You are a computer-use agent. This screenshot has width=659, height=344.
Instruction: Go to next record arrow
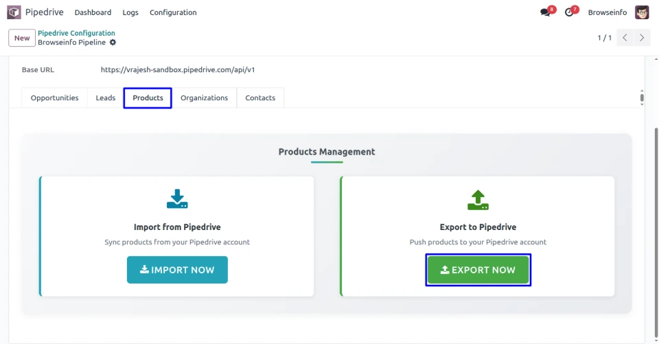click(x=643, y=38)
